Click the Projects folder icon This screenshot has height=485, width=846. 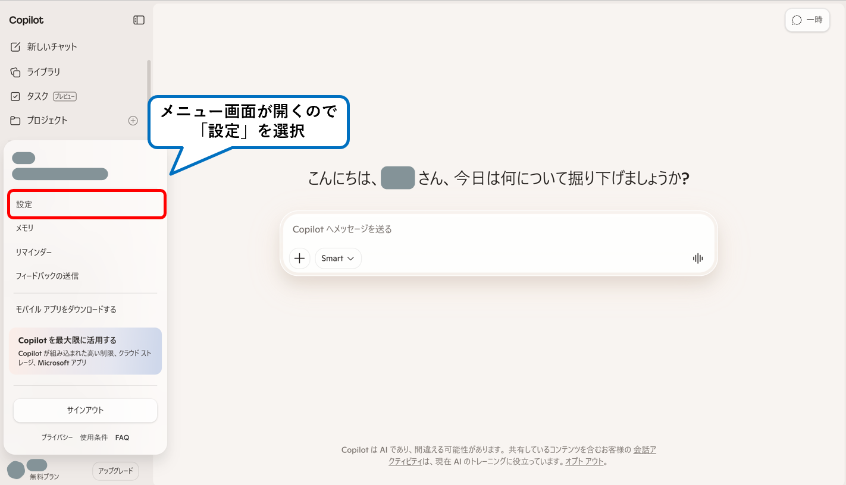click(x=15, y=121)
